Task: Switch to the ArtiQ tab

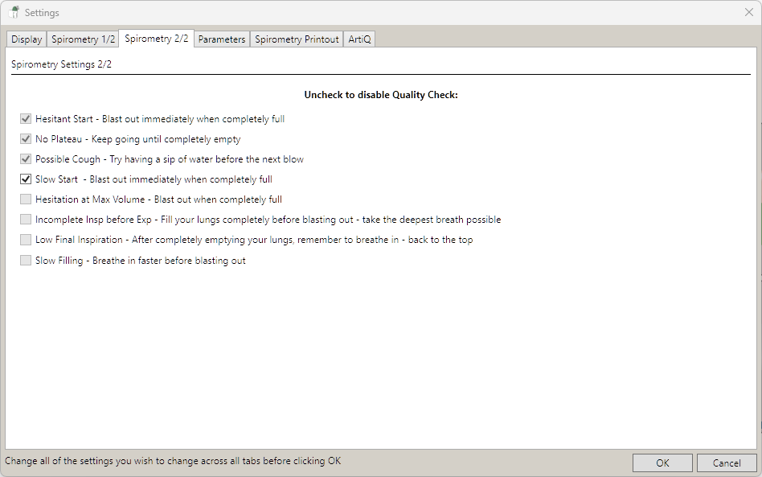Action: click(360, 39)
